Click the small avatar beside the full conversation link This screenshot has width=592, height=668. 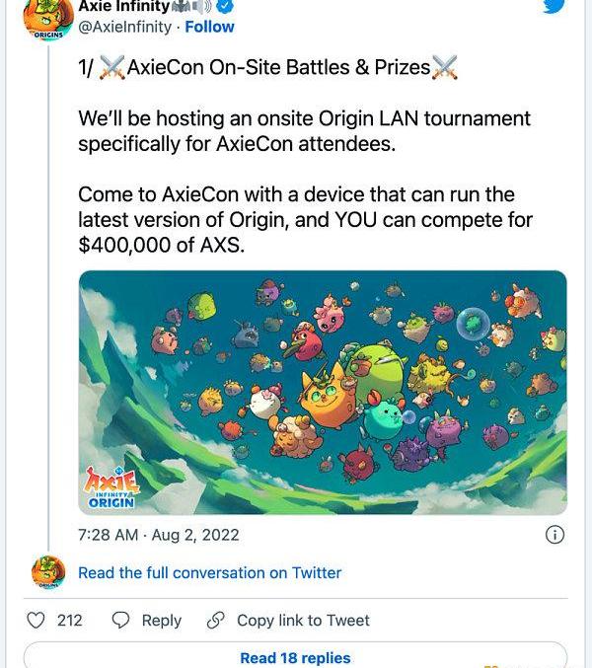[x=48, y=572]
